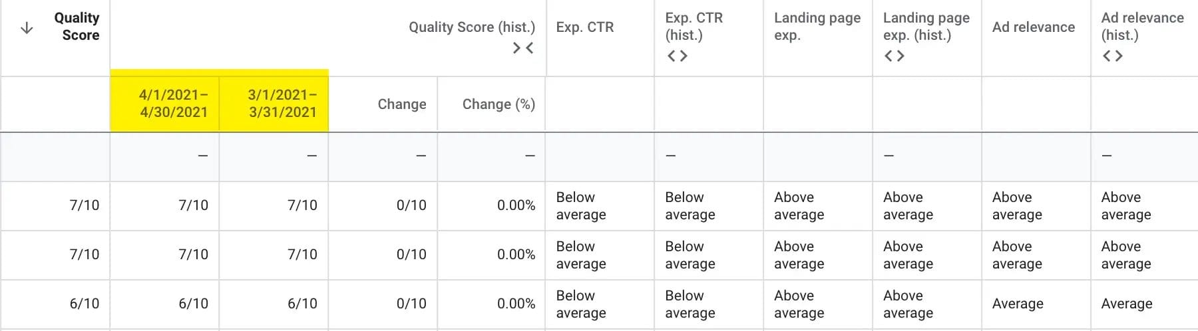Select the 4/1/2021–4/30/2021 date range header

pos(173,104)
